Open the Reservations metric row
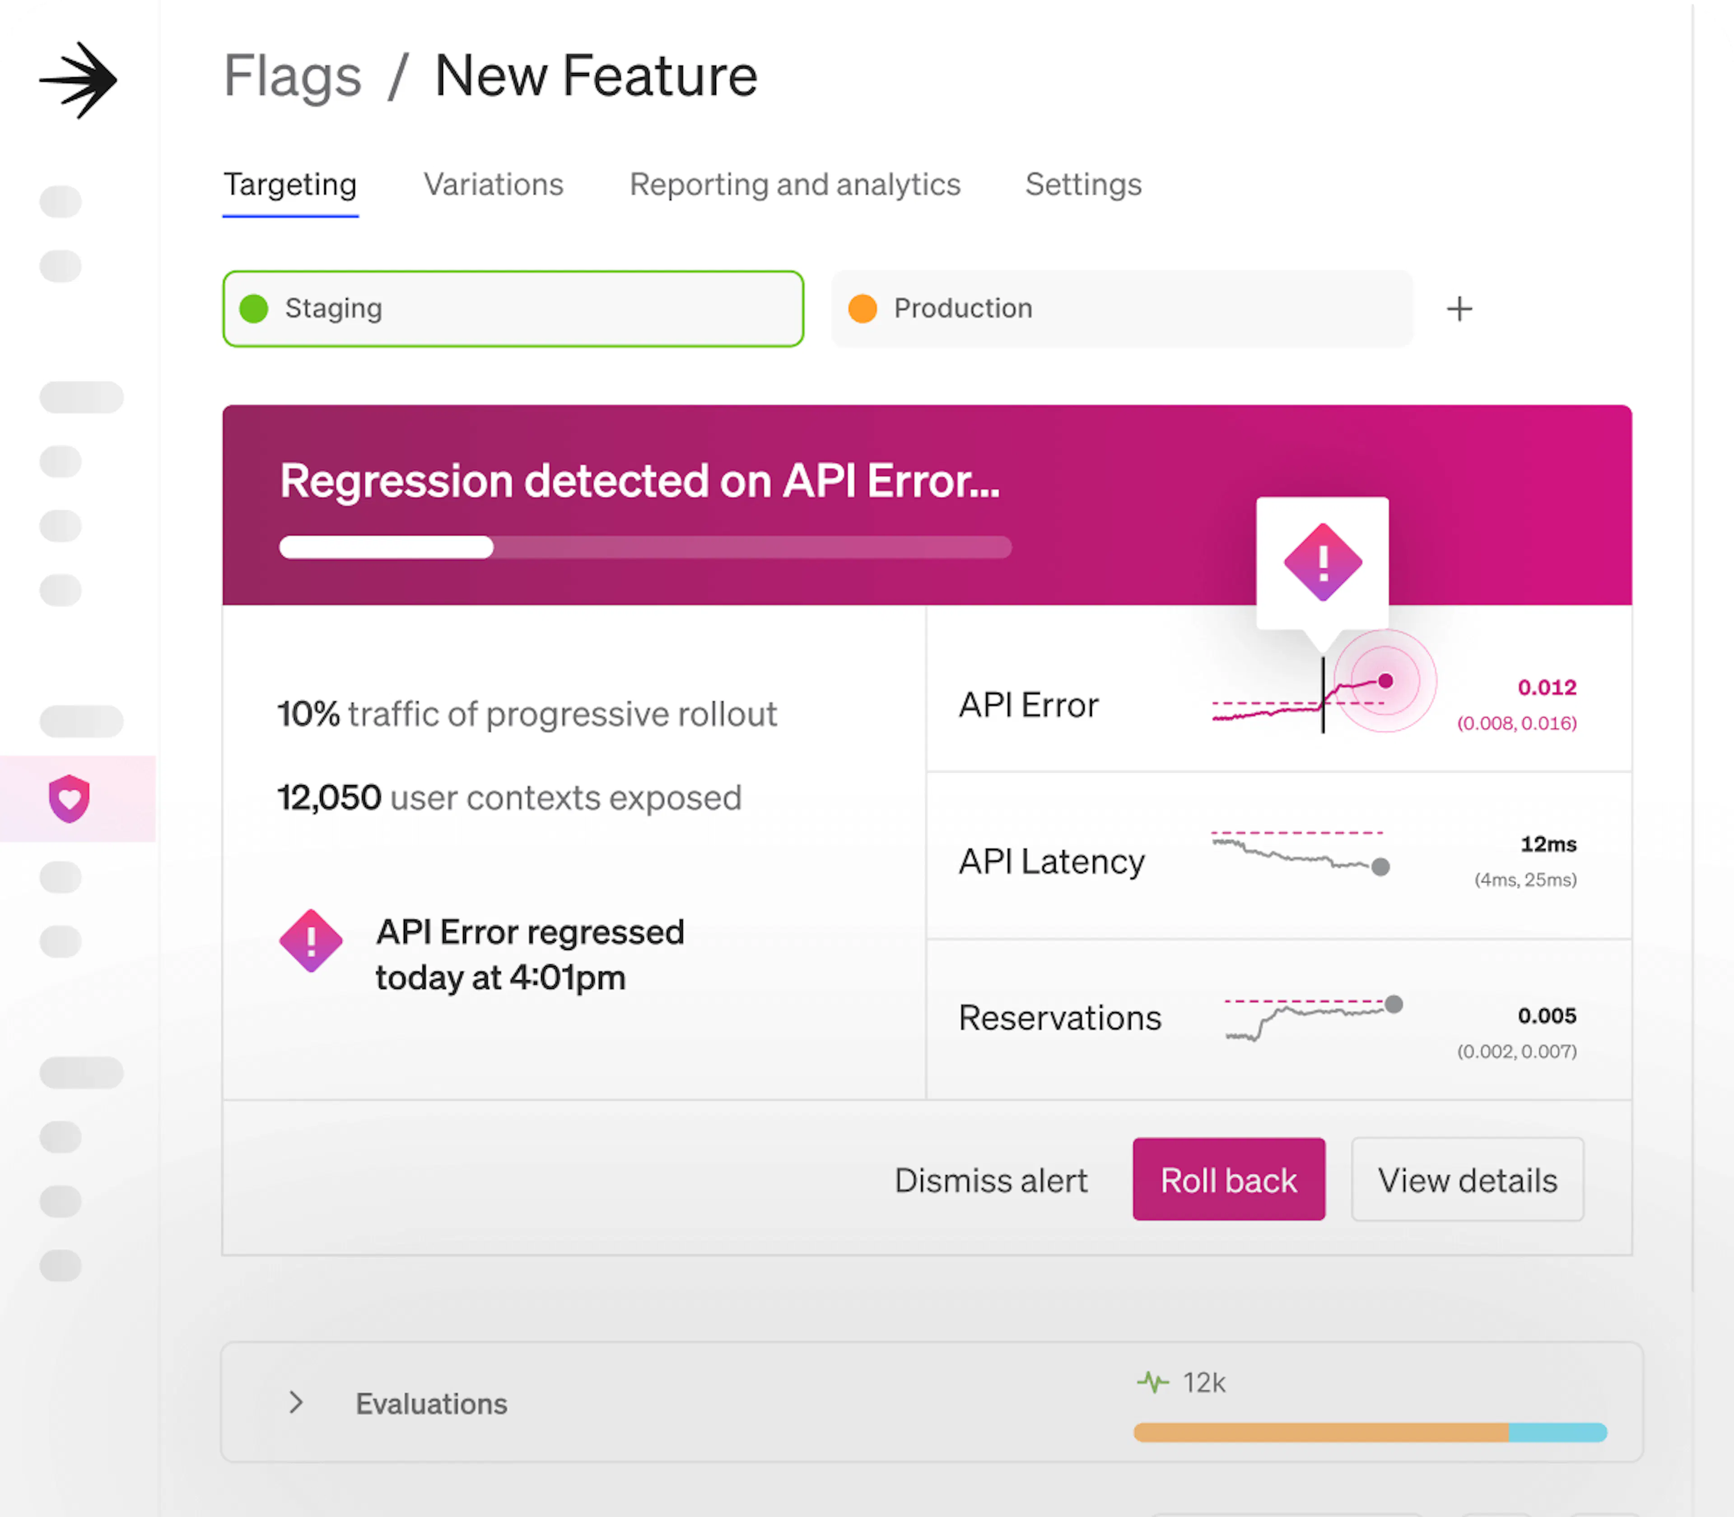1734x1517 pixels. (x=1059, y=1018)
